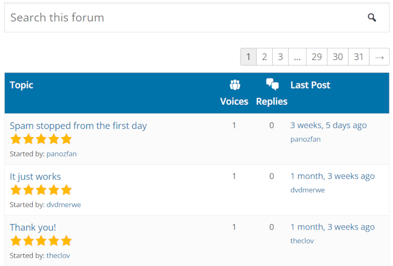Image resolution: width=393 pixels, height=266 pixels.
Task: Open last page 31
Action: tap(359, 57)
